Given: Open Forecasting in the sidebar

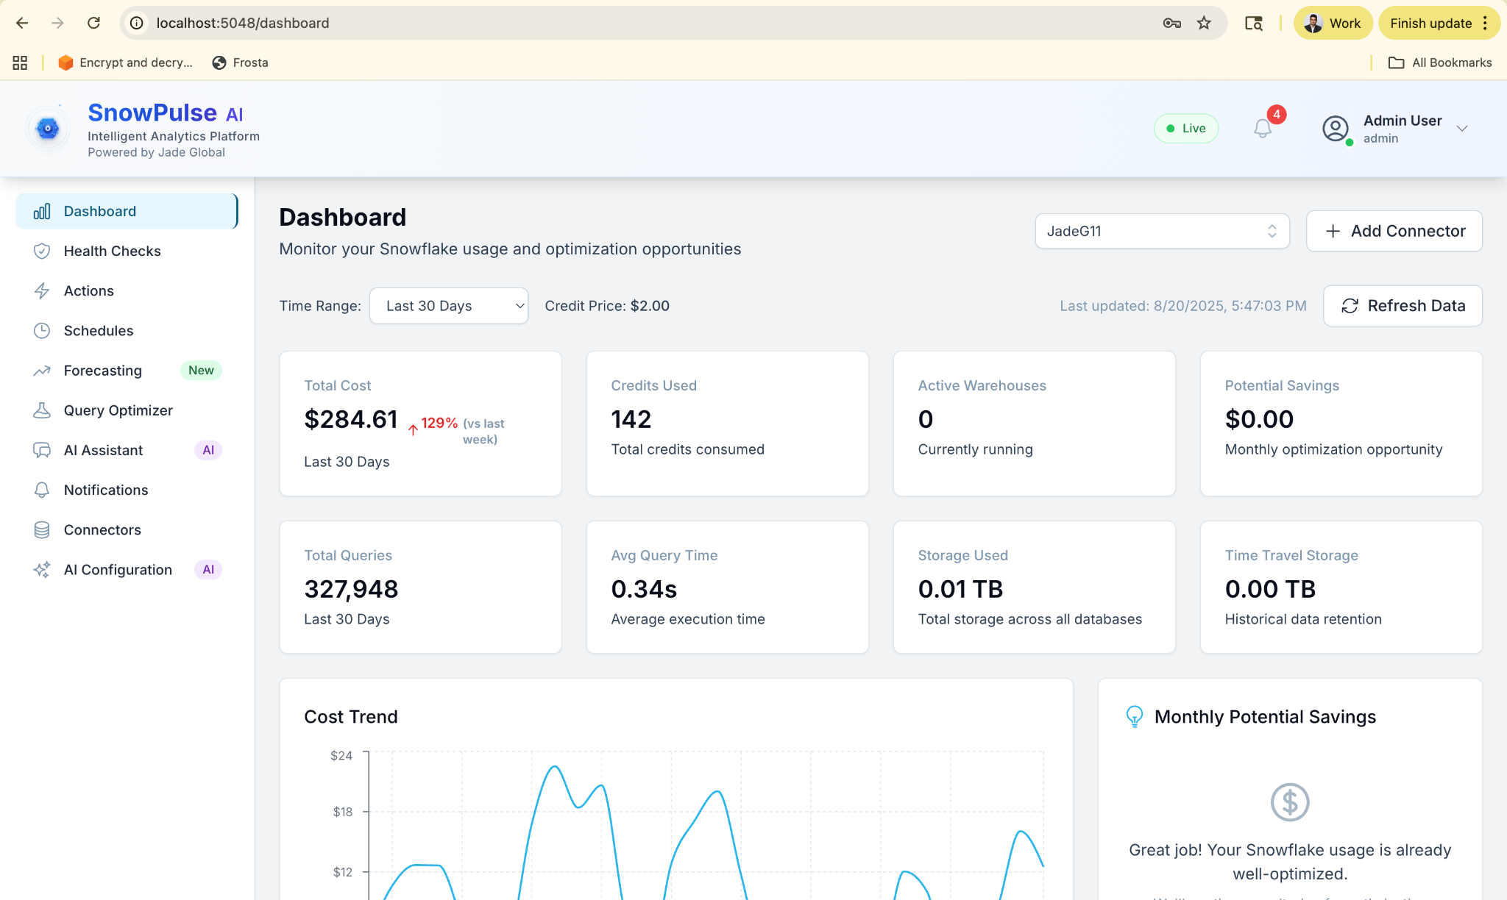Looking at the screenshot, I should point(103,371).
